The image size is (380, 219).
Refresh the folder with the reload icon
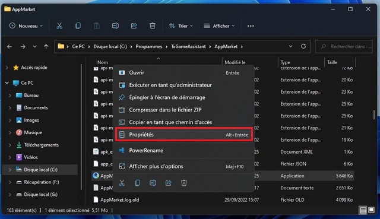pos(303,46)
